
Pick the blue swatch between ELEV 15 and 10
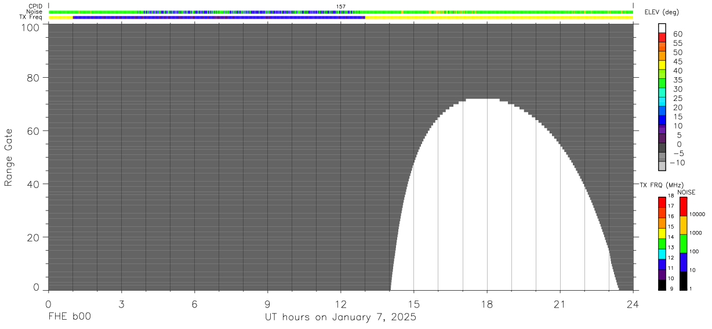point(662,120)
